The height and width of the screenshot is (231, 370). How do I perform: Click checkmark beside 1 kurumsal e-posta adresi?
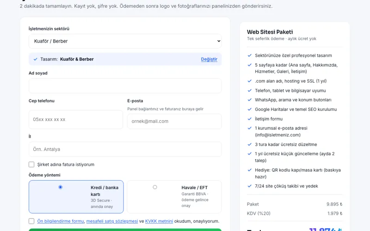point(249,128)
